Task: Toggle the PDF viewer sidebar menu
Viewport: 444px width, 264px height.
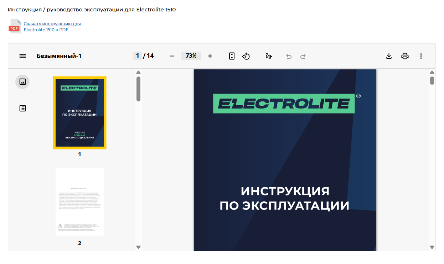Action: [x=23, y=56]
